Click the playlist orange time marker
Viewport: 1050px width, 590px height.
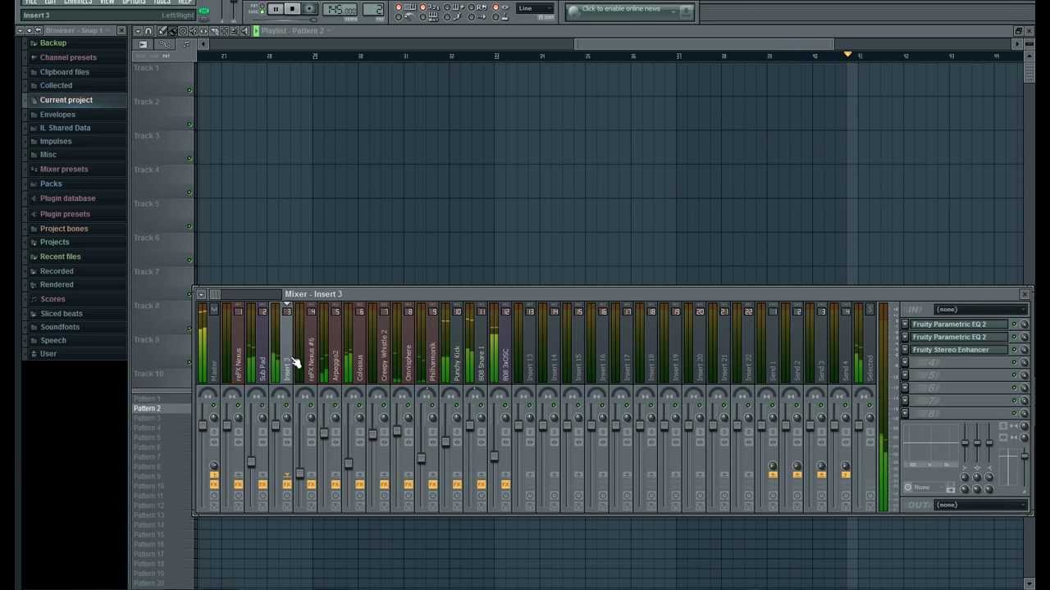click(848, 55)
